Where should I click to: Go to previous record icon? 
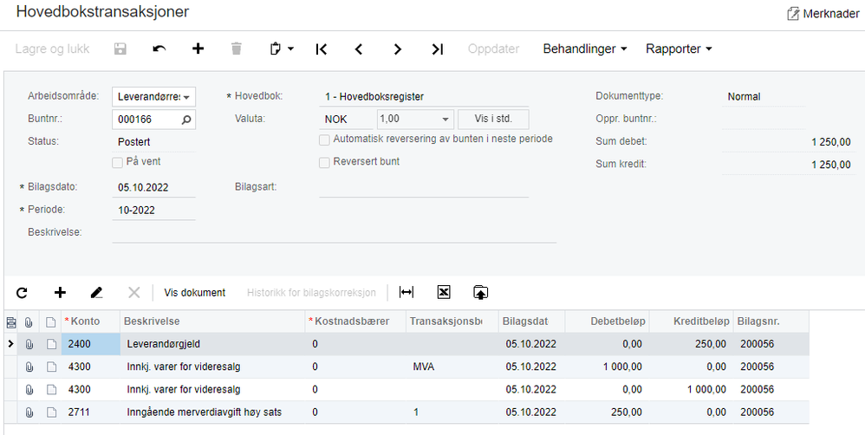point(359,49)
